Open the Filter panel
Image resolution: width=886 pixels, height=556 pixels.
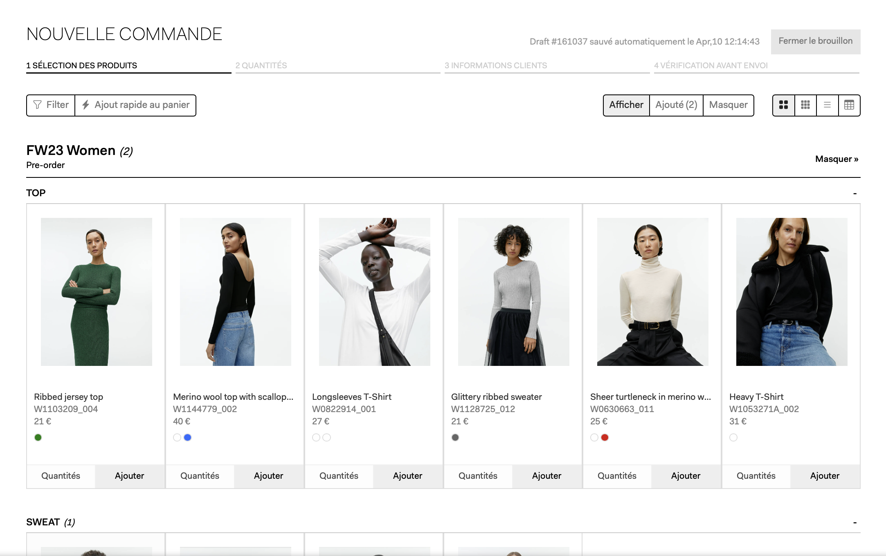(51, 105)
